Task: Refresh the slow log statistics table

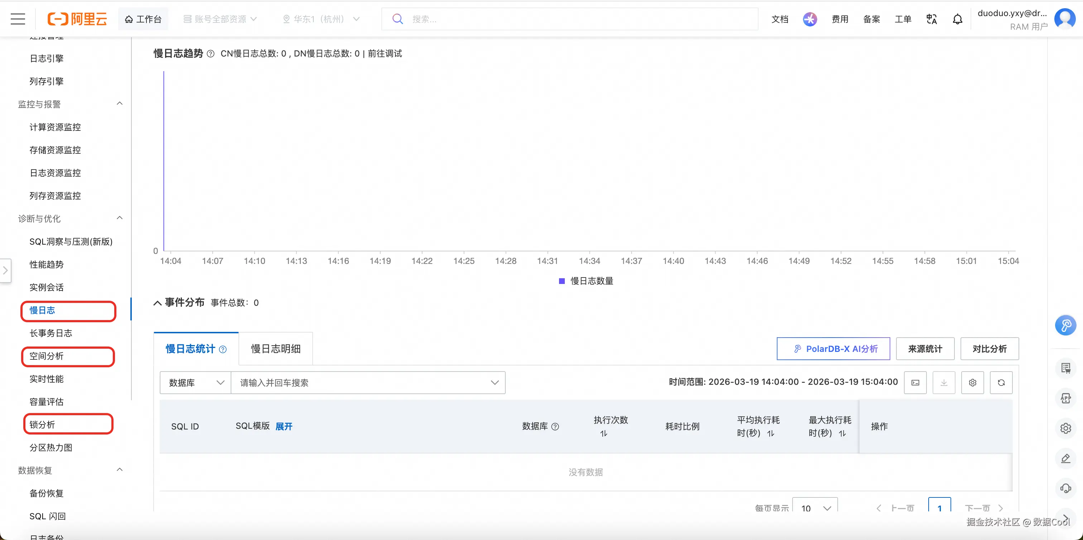Action: point(1001,383)
